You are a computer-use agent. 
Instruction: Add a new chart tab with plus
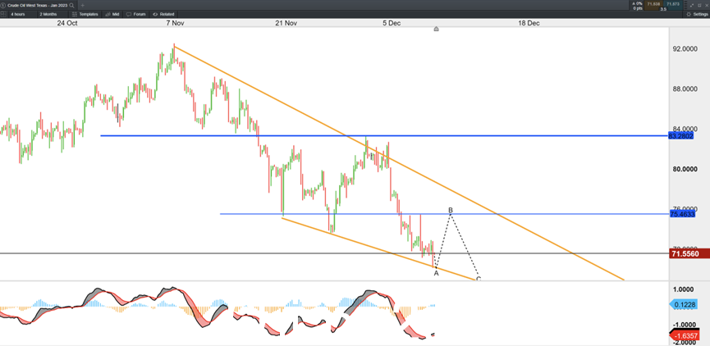(x=82, y=6)
